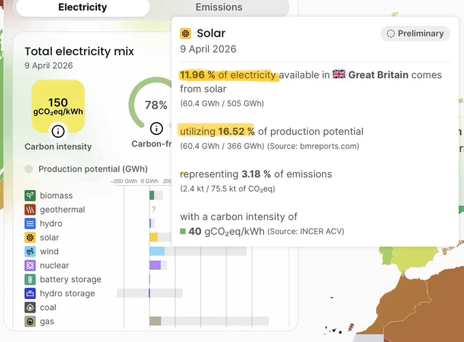The width and height of the screenshot is (464, 342).
Task: Click the geothermal source icon
Action: click(x=30, y=209)
